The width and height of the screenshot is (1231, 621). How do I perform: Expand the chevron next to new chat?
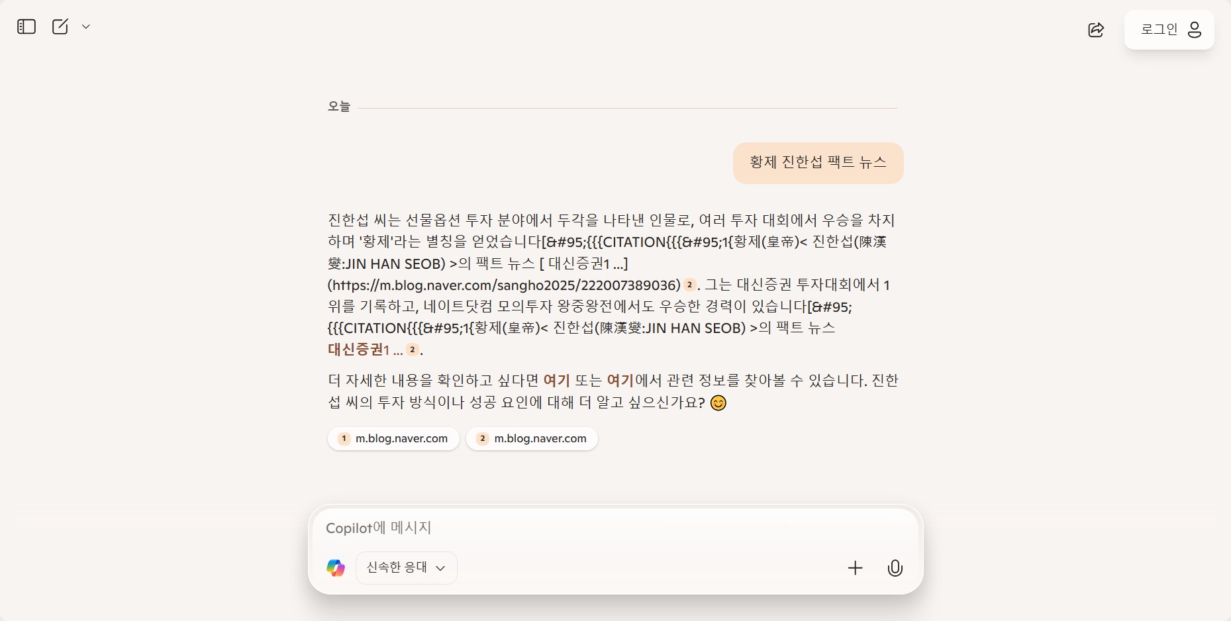tap(85, 26)
